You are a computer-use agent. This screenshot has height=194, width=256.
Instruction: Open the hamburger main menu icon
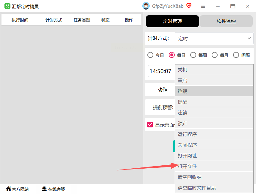(203, 6)
